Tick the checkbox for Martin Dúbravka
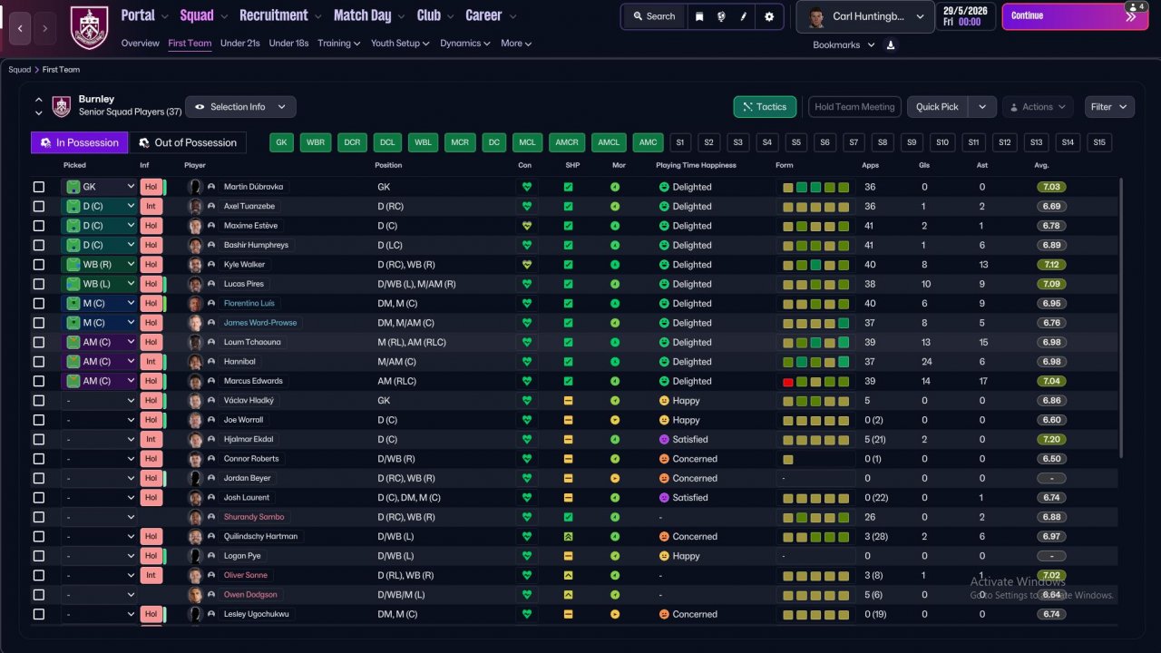 pos(39,187)
